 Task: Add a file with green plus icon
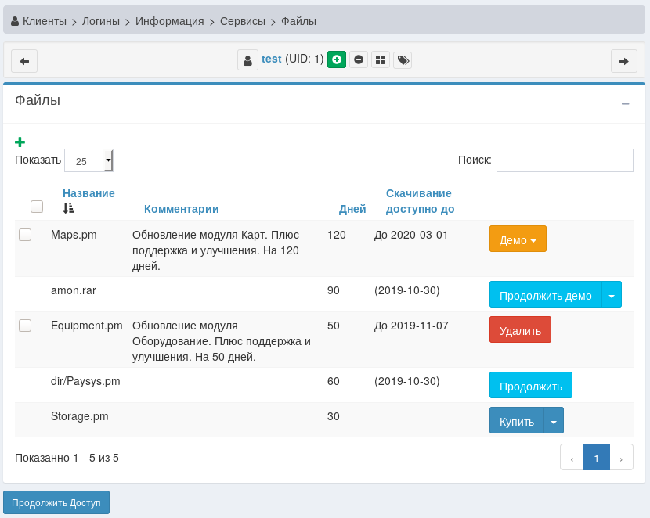(x=20, y=142)
